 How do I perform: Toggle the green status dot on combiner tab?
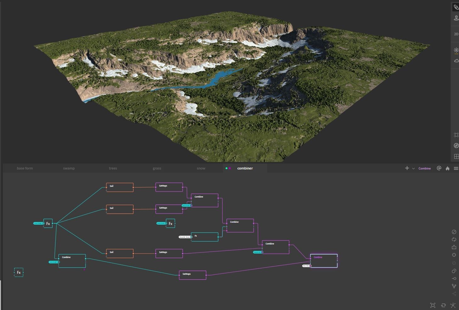tap(227, 168)
